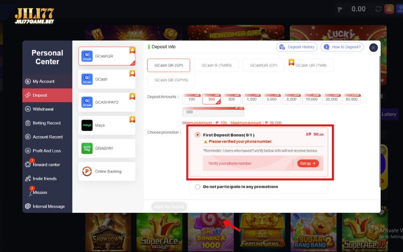Switch to GCash R (TMB3) channel
Viewport: 403px width, 252px height.
[x=217, y=66]
